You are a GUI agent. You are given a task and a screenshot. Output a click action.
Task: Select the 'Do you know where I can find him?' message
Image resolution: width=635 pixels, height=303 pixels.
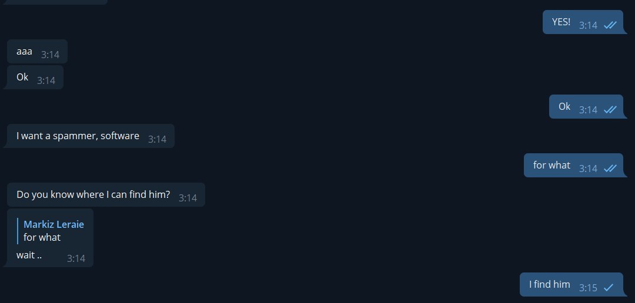click(x=106, y=194)
